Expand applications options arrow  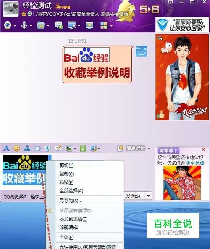click(x=111, y=26)
